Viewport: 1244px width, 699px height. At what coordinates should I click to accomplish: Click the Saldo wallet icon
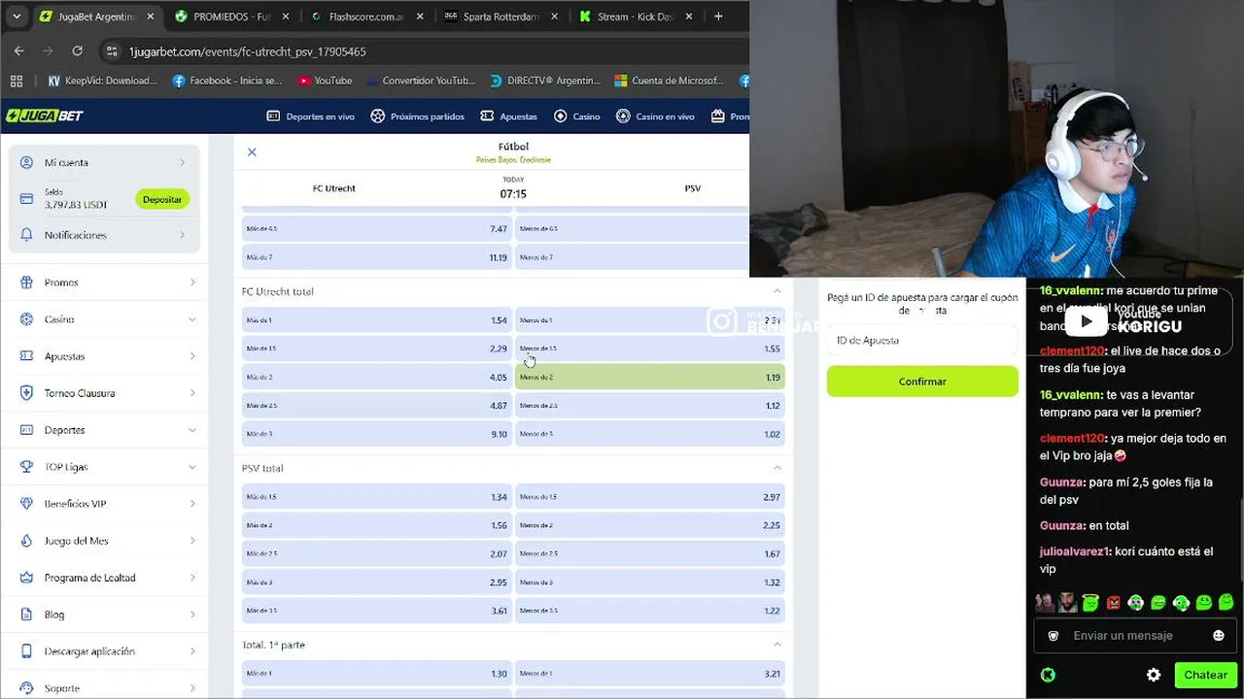click(26, 199)
